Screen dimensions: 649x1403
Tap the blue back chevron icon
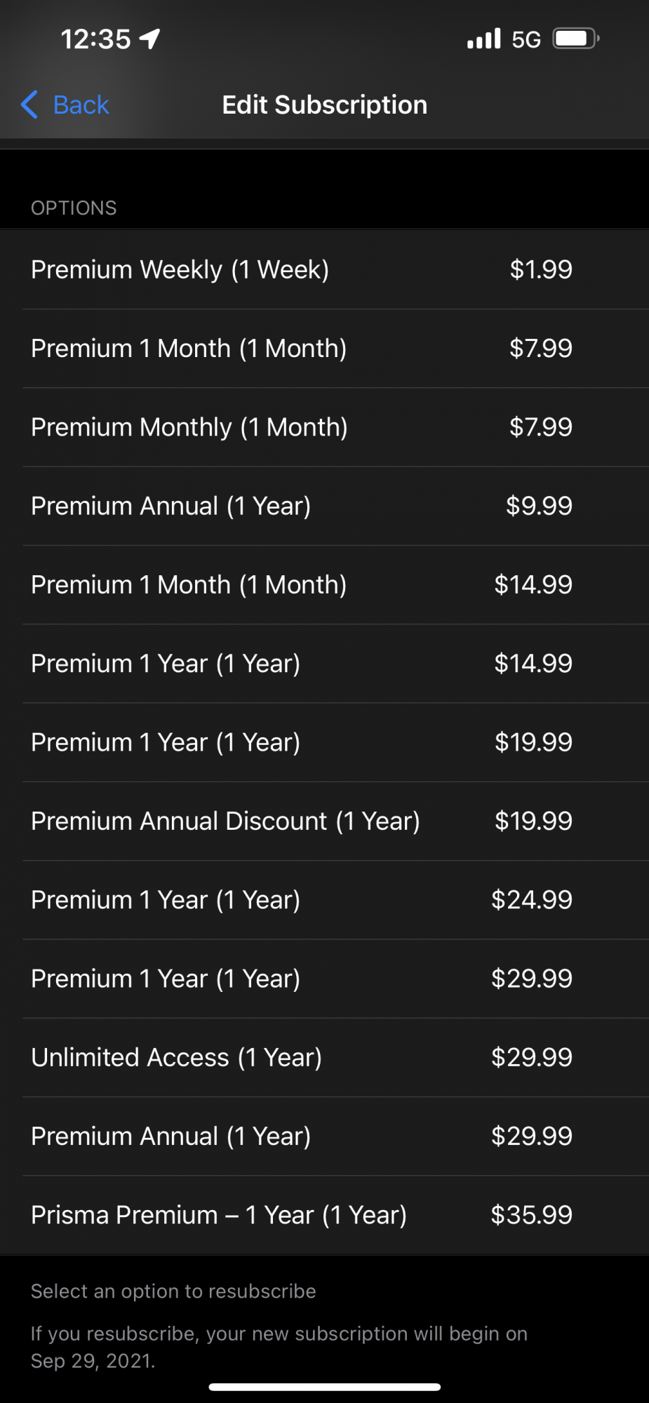tap(29, 105)
